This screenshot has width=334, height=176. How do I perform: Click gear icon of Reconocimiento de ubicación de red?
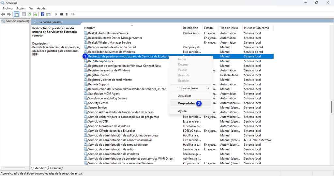coord(86,47)
